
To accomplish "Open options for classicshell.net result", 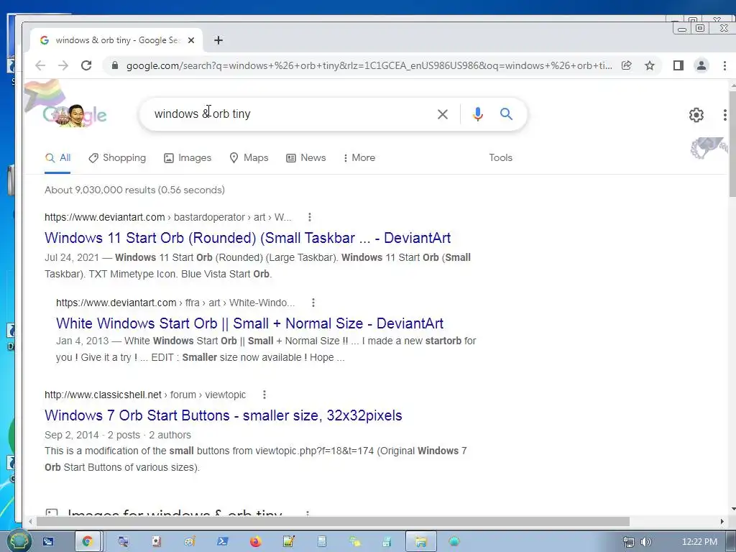I will click(x=264, y=395).
